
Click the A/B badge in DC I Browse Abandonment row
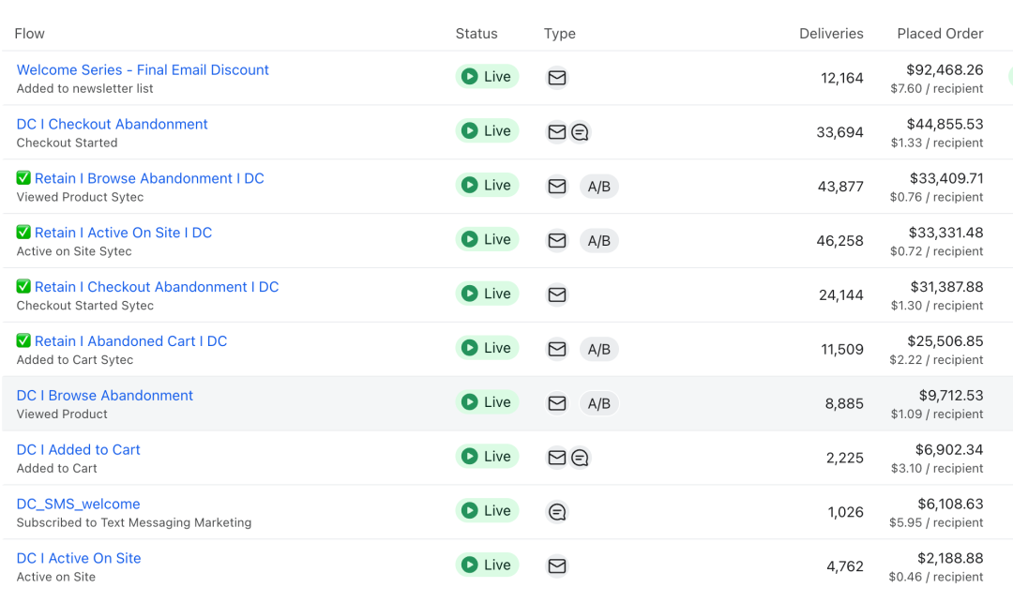coord(598,403)
